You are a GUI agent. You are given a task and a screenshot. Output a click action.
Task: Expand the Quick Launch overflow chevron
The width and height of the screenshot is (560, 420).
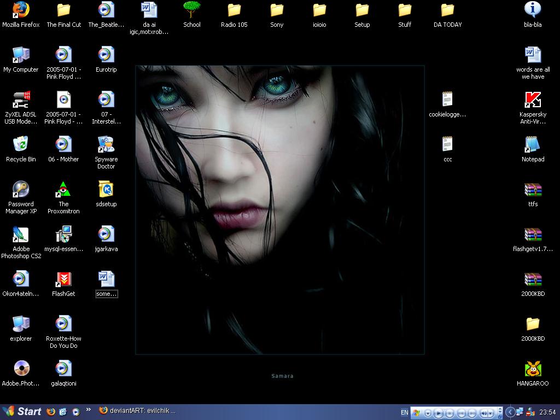click(88, 410)
